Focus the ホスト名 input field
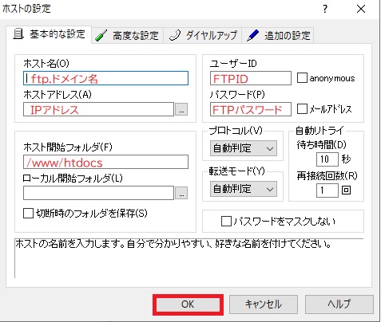This screenshot has height=322, width=381. [105, 78]
